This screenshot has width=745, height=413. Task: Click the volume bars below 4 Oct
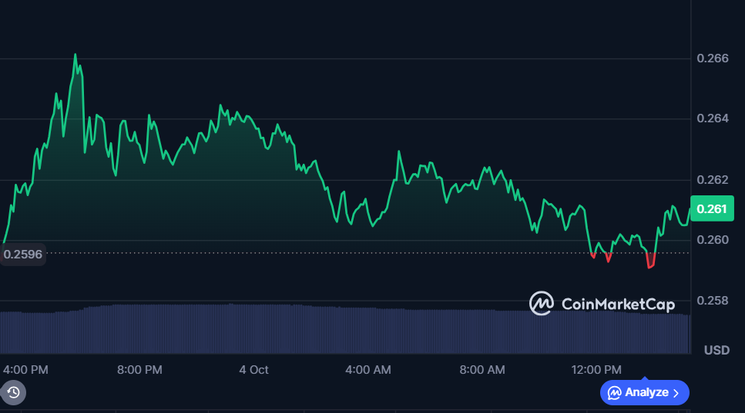pyautogui.click(x=253, y=328)
